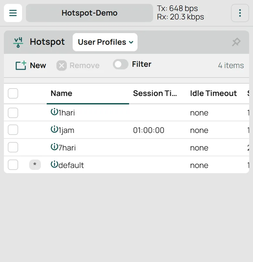
Task: Click the 4 items count label
Action: click(x=231, y=65)
